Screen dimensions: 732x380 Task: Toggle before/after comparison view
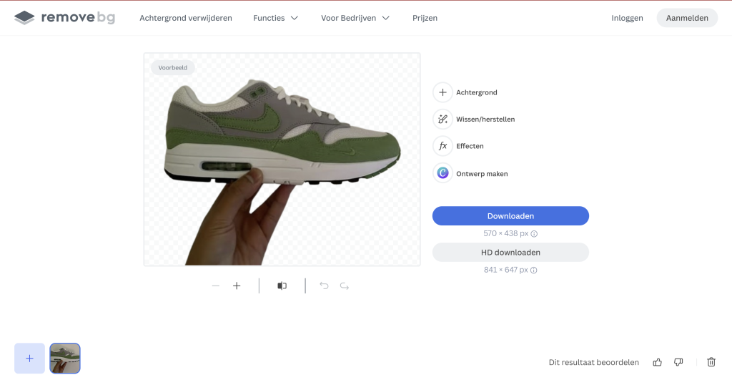point(282,286)
